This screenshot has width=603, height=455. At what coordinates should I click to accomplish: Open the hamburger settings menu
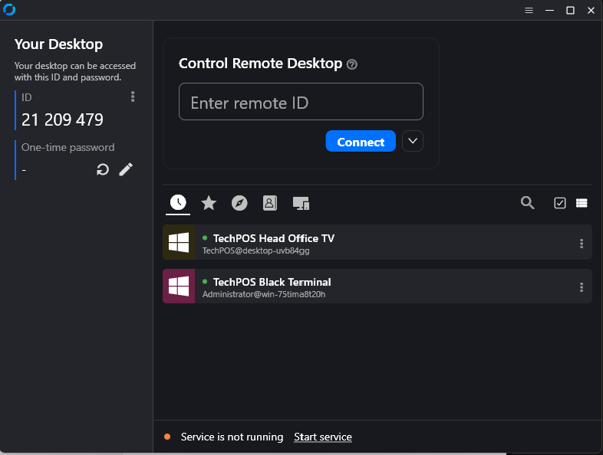click(x=529, y=11)
